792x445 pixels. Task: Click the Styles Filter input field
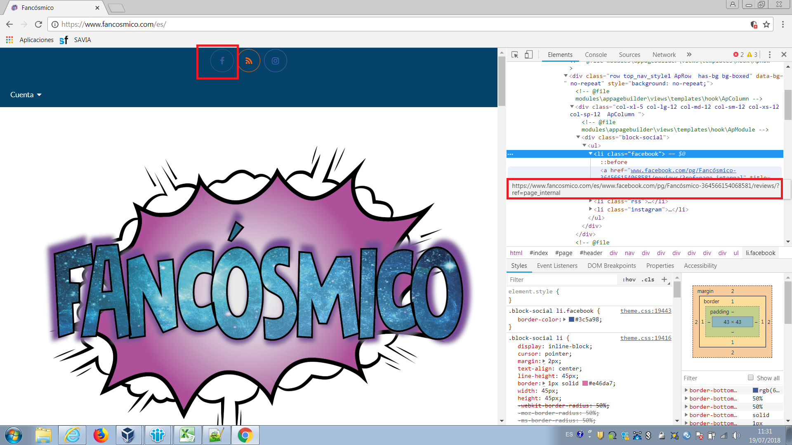tap(561, 280)
